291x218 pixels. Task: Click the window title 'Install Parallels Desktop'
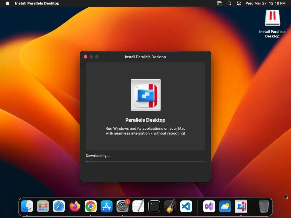pos(145,57)
